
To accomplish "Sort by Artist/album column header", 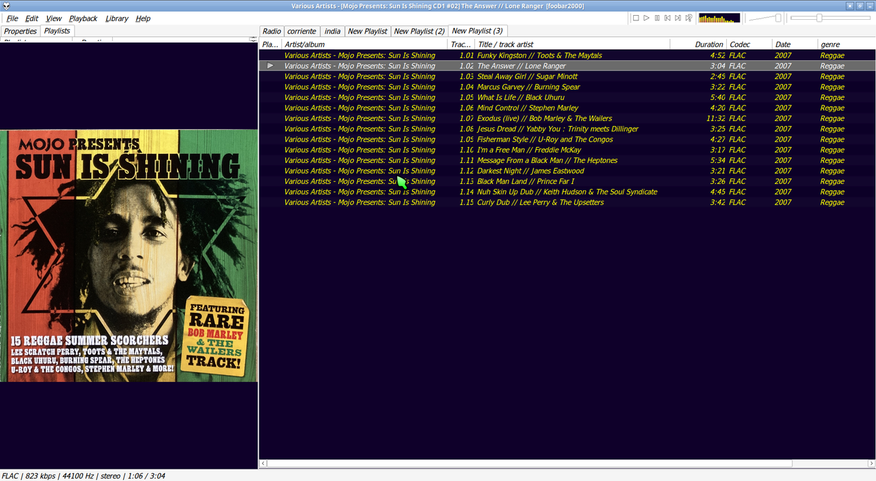I will [365, 44].
